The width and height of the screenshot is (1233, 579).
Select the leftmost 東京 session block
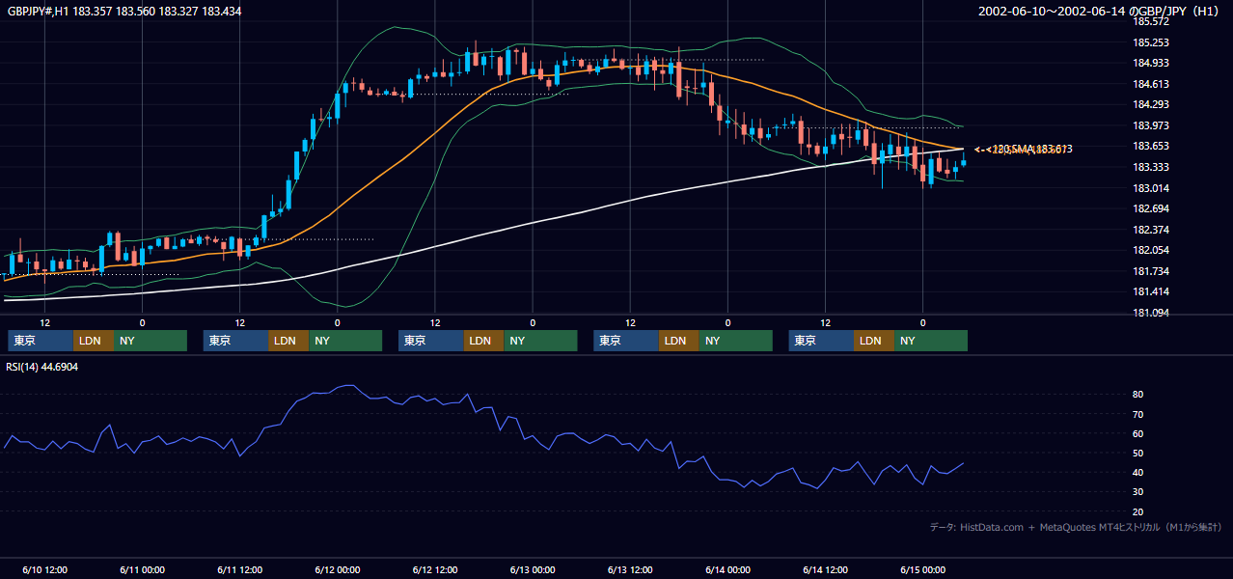(41, 341)
